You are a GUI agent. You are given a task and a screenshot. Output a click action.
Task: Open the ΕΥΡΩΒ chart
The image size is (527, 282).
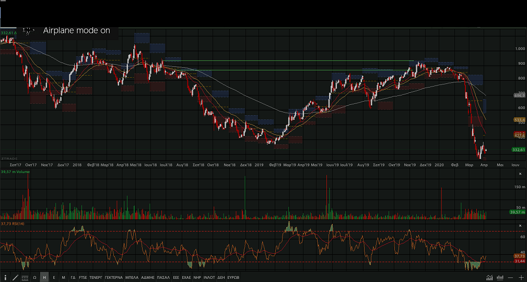[x=233, y=277]
